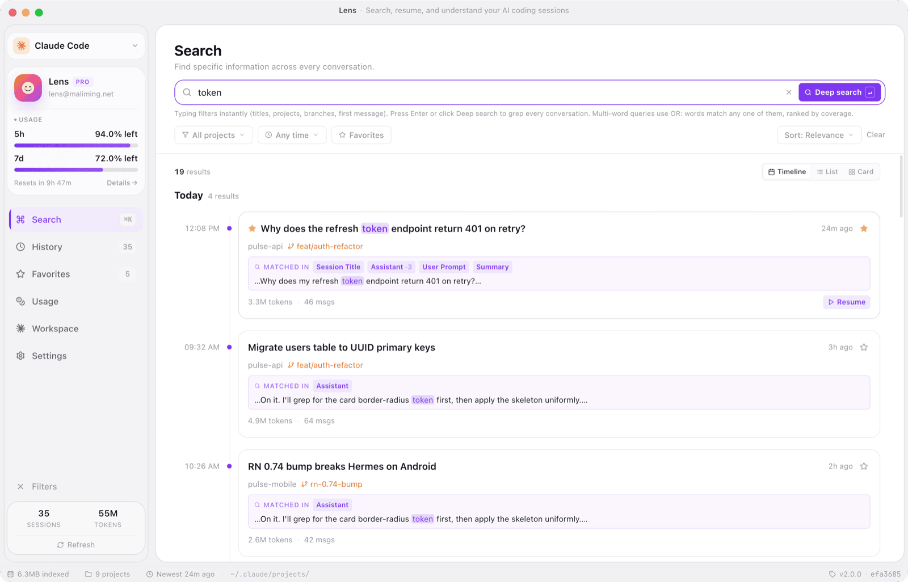Click the 09:32 AM timeline dot
908x582 pixels.
pyautogui.click(x=229, y=347)
